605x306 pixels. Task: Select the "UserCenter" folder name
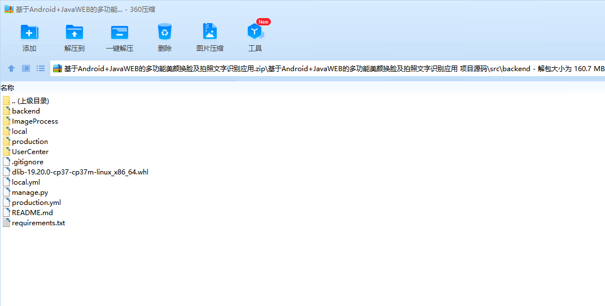[30, 151]
